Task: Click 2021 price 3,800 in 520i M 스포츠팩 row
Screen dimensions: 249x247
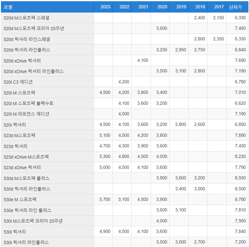Action: (143, 93)
